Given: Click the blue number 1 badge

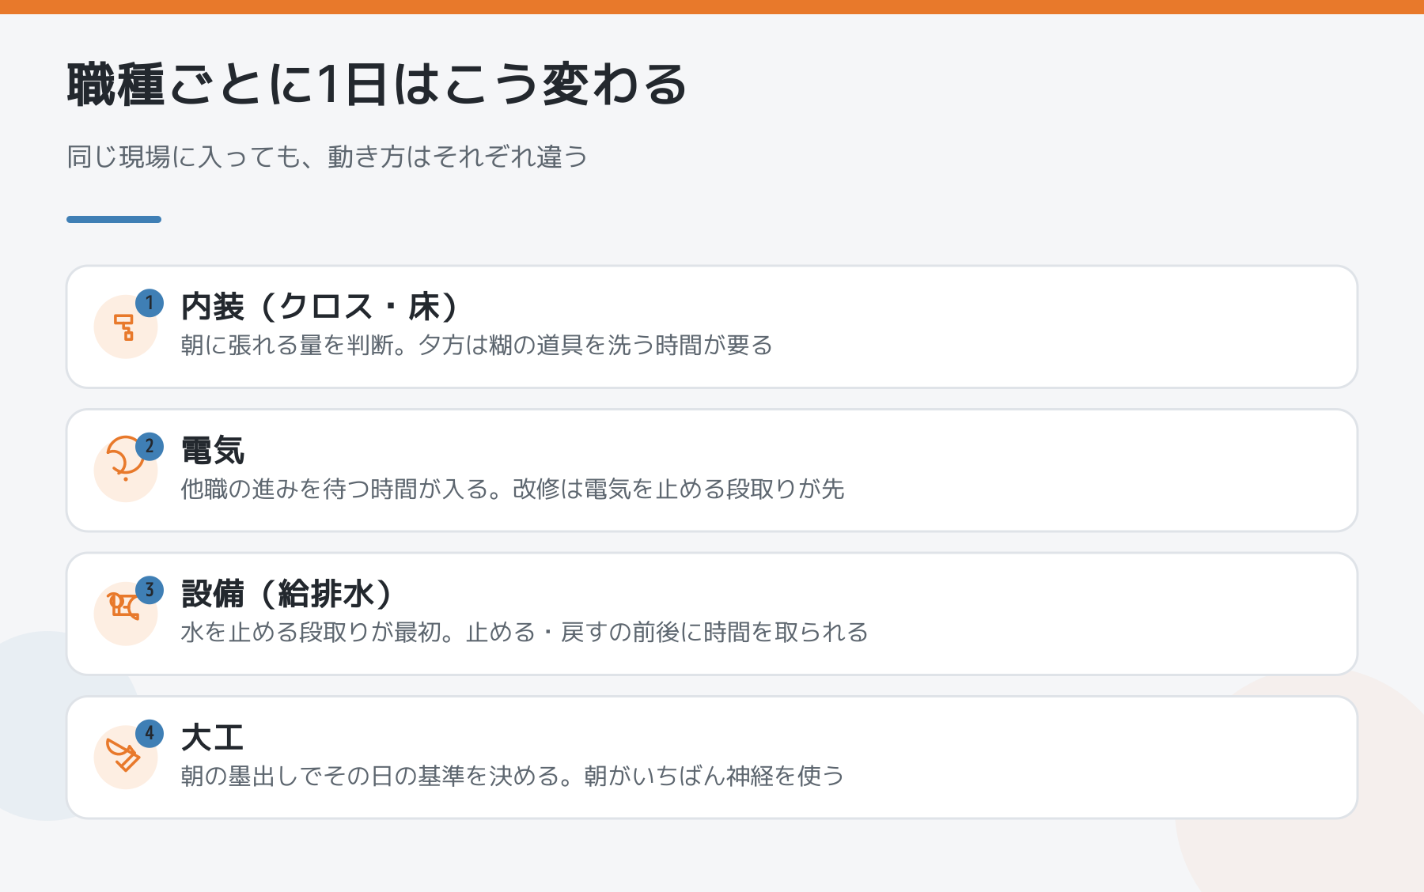Looking at the screenshot, I should pyautogui.click(x=150, y=303).
